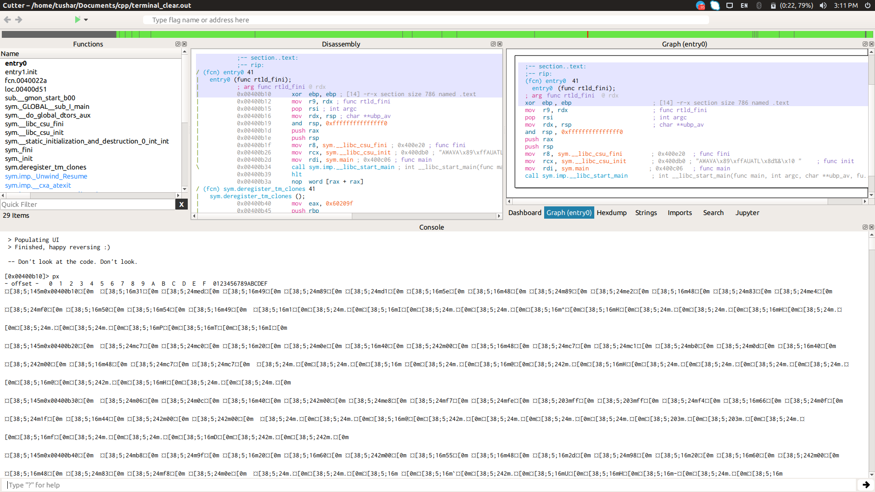
Task: Open the dropdown arrow beside the play icon
Action: point(86,20)
